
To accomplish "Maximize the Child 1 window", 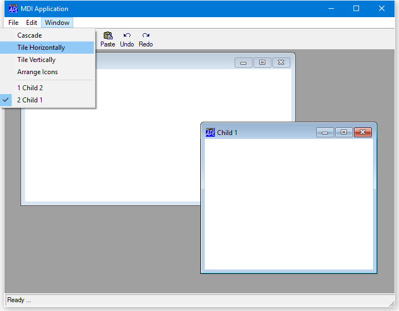I will pos(344,132).
